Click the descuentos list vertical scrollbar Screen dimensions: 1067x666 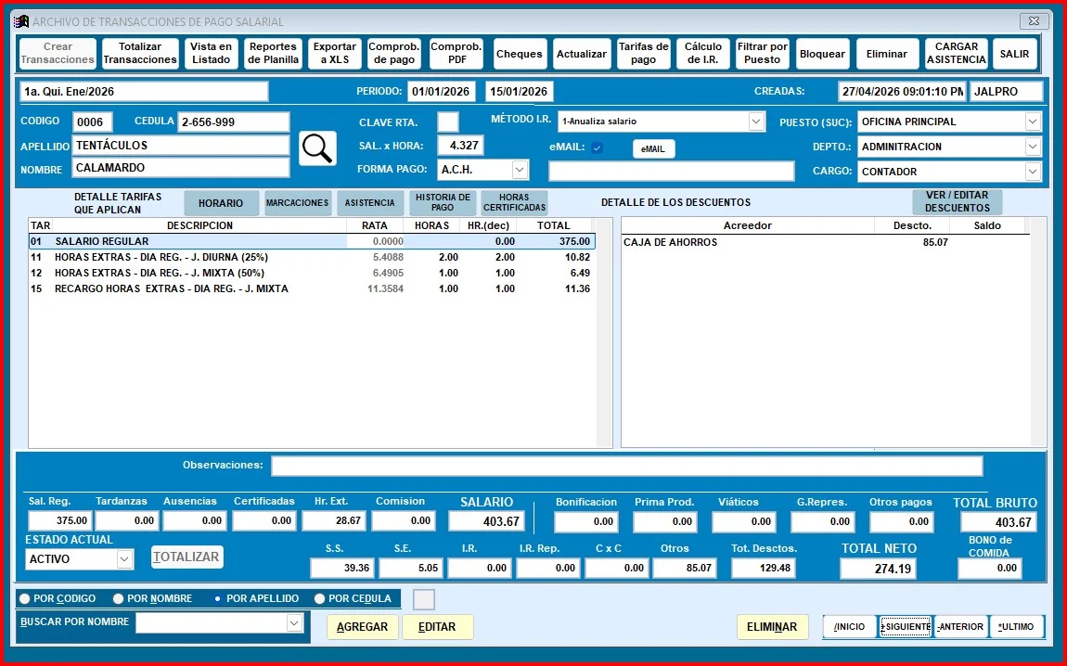click(1038, 333)
